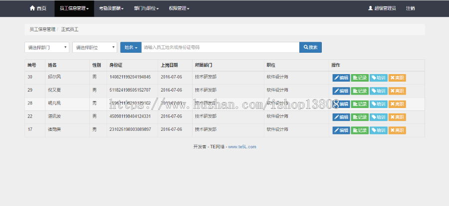Click 离职 for employee number 28

[397, 104]
